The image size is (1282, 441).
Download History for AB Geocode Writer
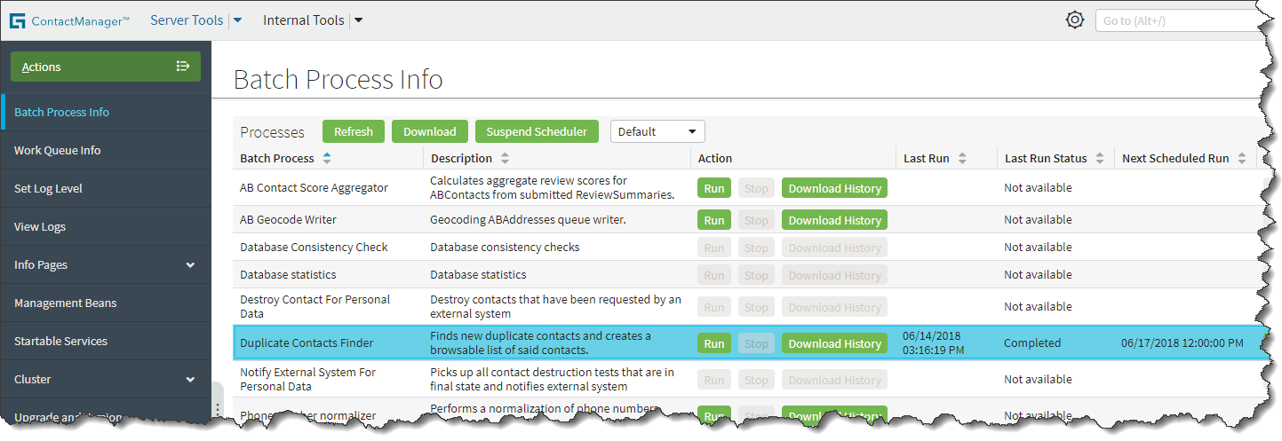(834, 220)
